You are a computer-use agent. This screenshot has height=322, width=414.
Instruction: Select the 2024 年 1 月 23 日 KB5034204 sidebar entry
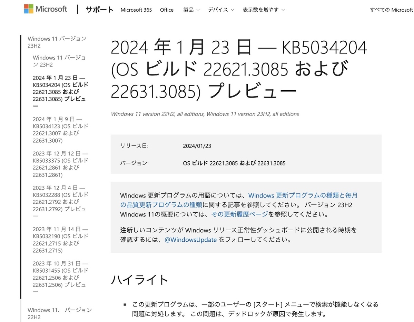(61, 92)
